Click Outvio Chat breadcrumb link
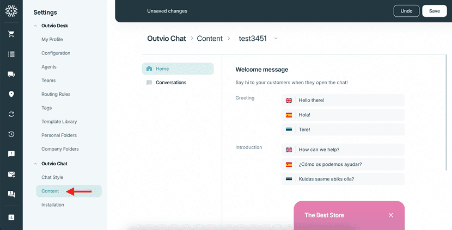 (167, 39)
